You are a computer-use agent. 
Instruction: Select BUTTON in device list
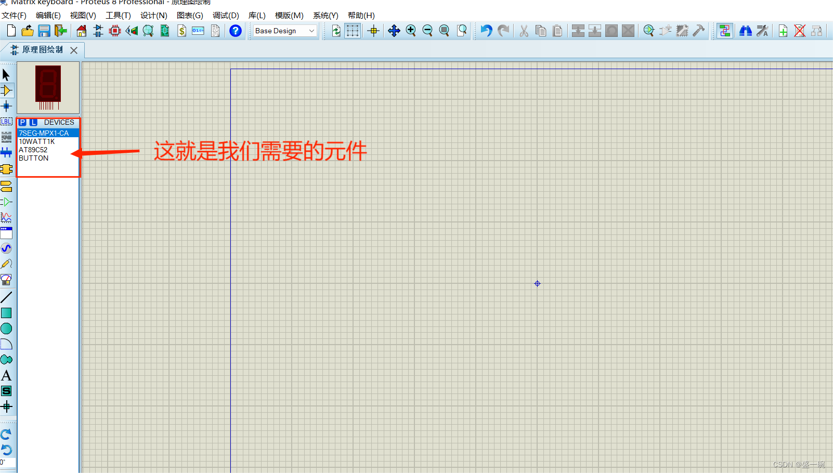(x=48, y=158)
